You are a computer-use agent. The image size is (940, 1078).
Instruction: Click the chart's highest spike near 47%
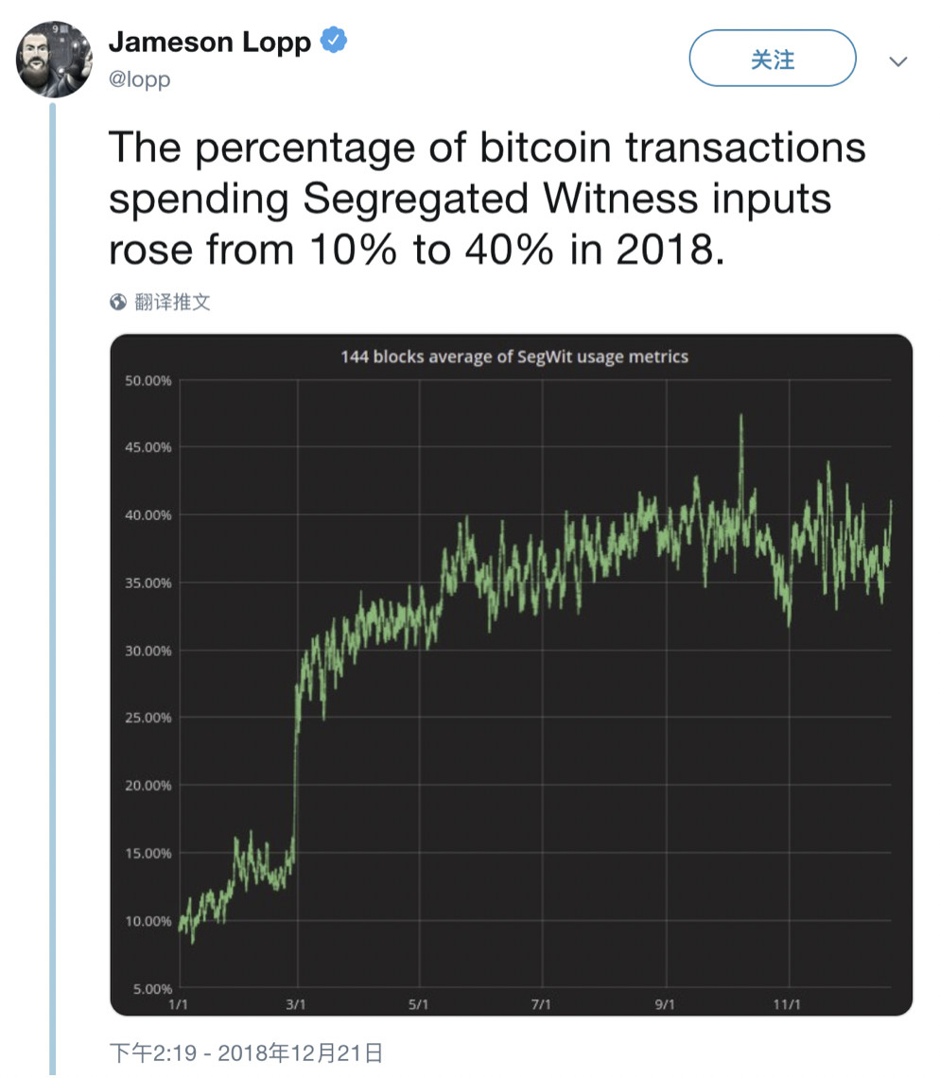coord(741,416)
